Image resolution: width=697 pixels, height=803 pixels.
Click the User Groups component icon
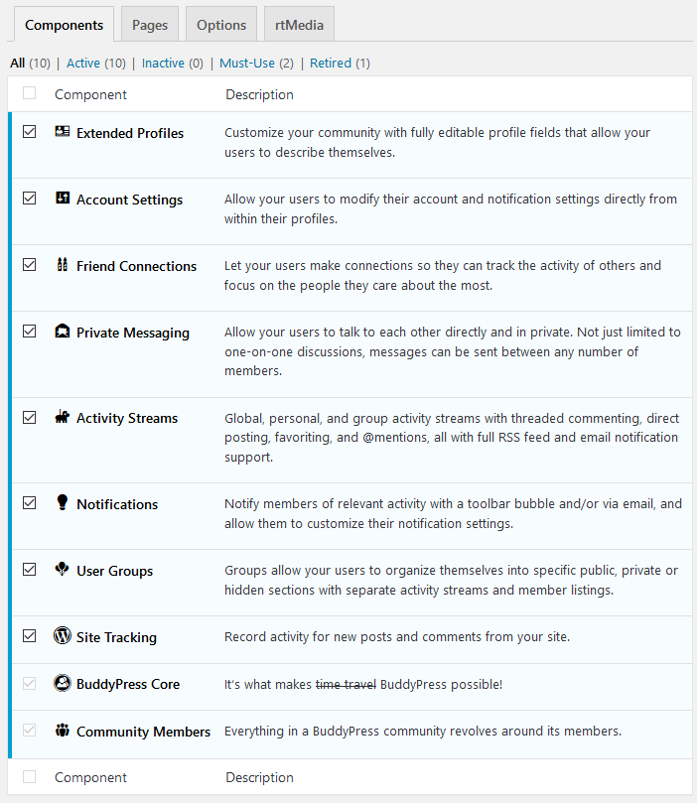point(63,569)
